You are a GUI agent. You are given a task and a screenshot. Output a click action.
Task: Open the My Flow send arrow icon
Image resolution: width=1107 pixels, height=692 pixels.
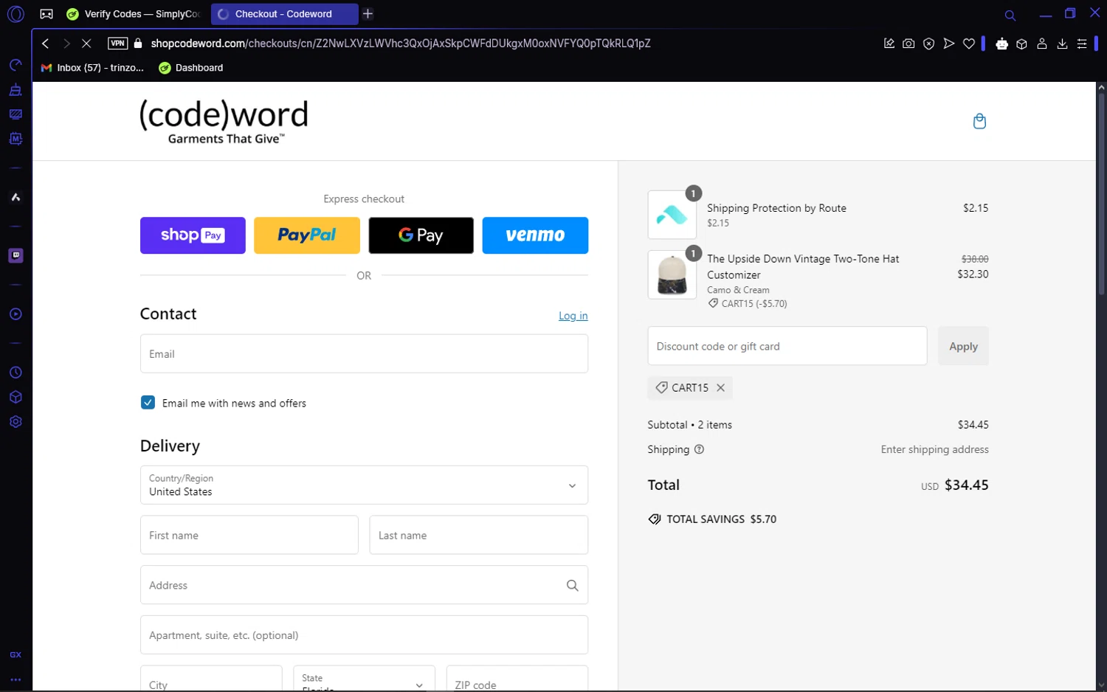[x=949, y=44]
